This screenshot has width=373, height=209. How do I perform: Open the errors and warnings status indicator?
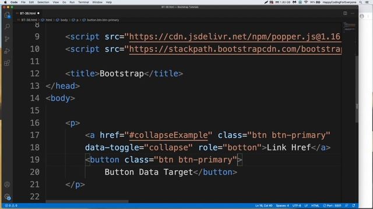[11, 206]
